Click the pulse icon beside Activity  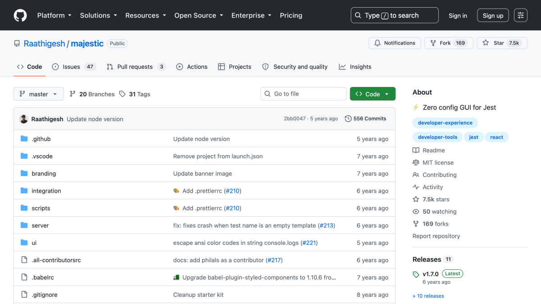coord(416,187)
